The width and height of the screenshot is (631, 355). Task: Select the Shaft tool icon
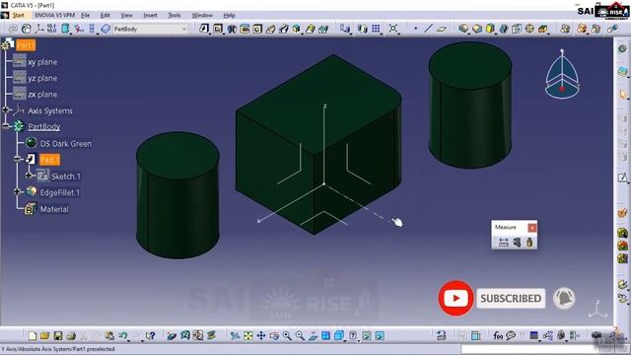tap(232, 29)
